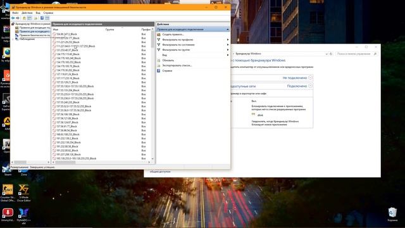
Task: Open the Файл menu
Action: pyautogui.click(x=15, y=13)
